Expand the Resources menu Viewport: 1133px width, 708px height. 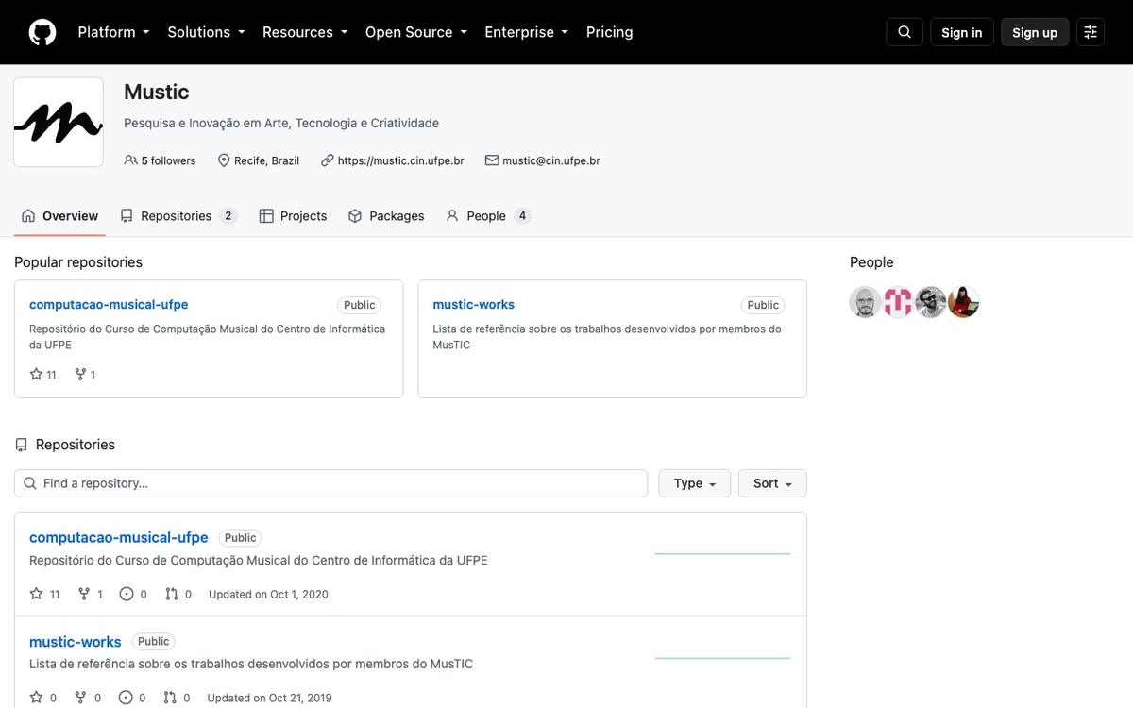point(305,32)
